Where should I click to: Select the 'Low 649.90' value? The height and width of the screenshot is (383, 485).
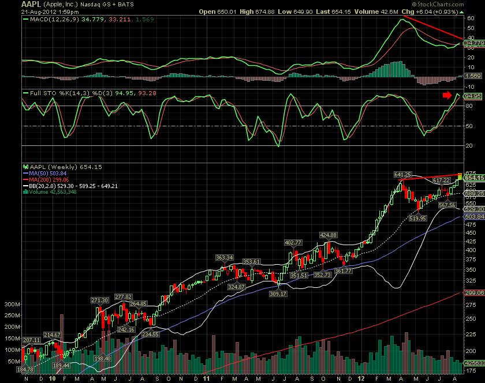[295, 12]
